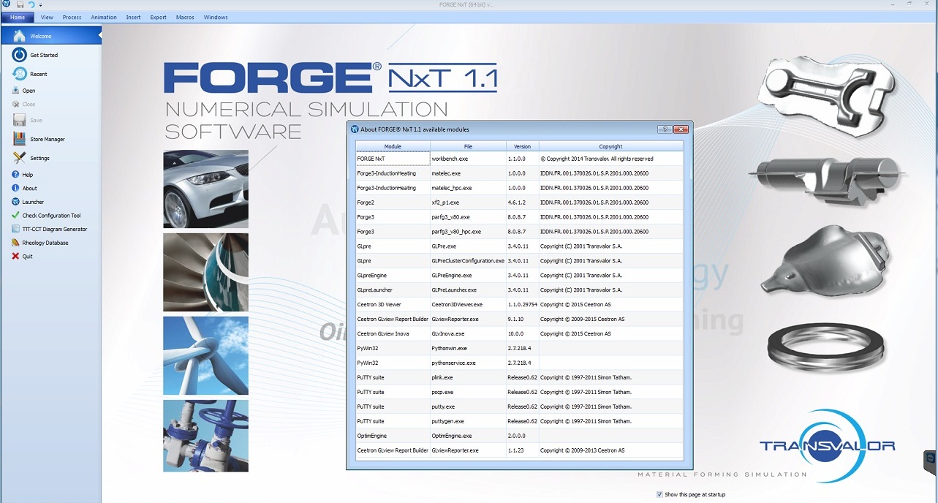Select the Pythonwin.exe cell
The height and width of the screenshot is (503, 938).
pos(468,348)
